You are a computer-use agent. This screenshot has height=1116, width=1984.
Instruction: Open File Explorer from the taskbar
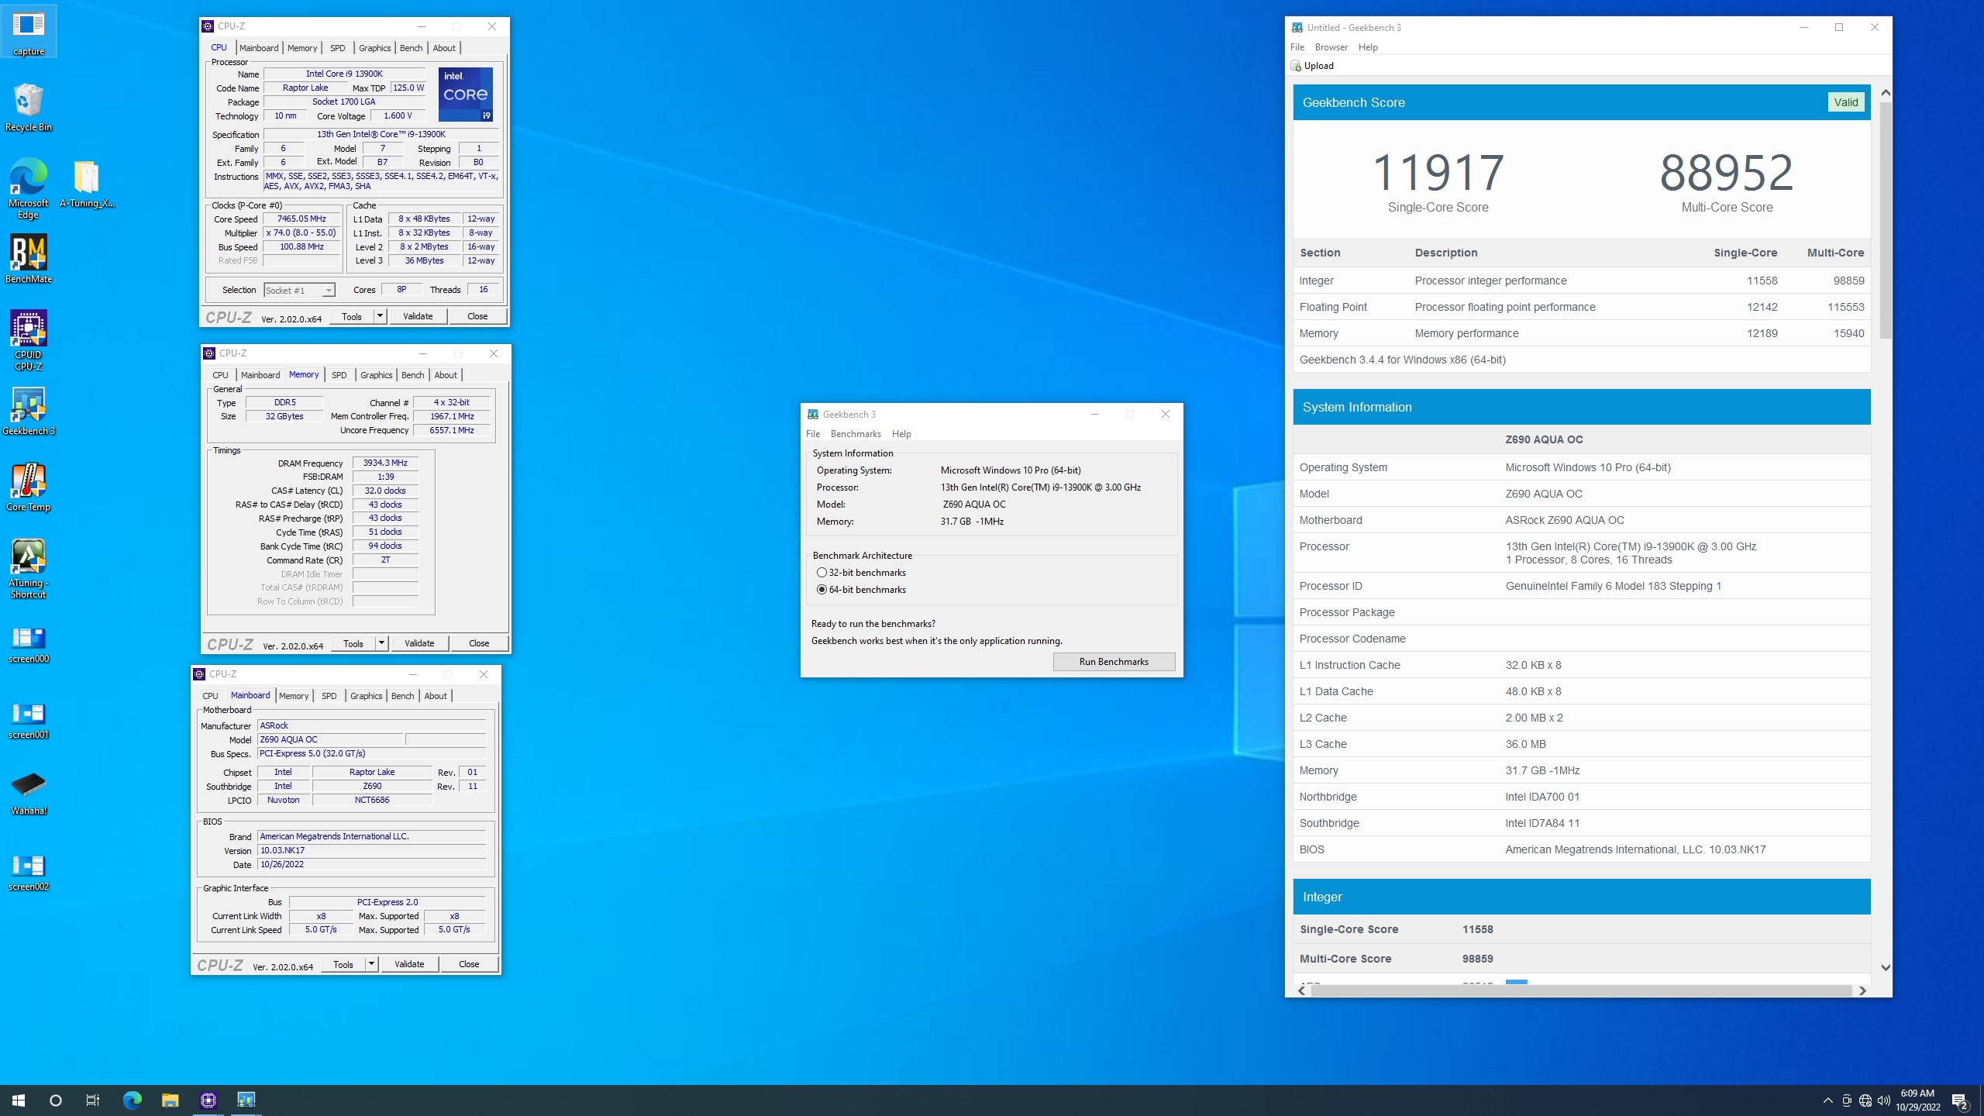[170, 1100]
